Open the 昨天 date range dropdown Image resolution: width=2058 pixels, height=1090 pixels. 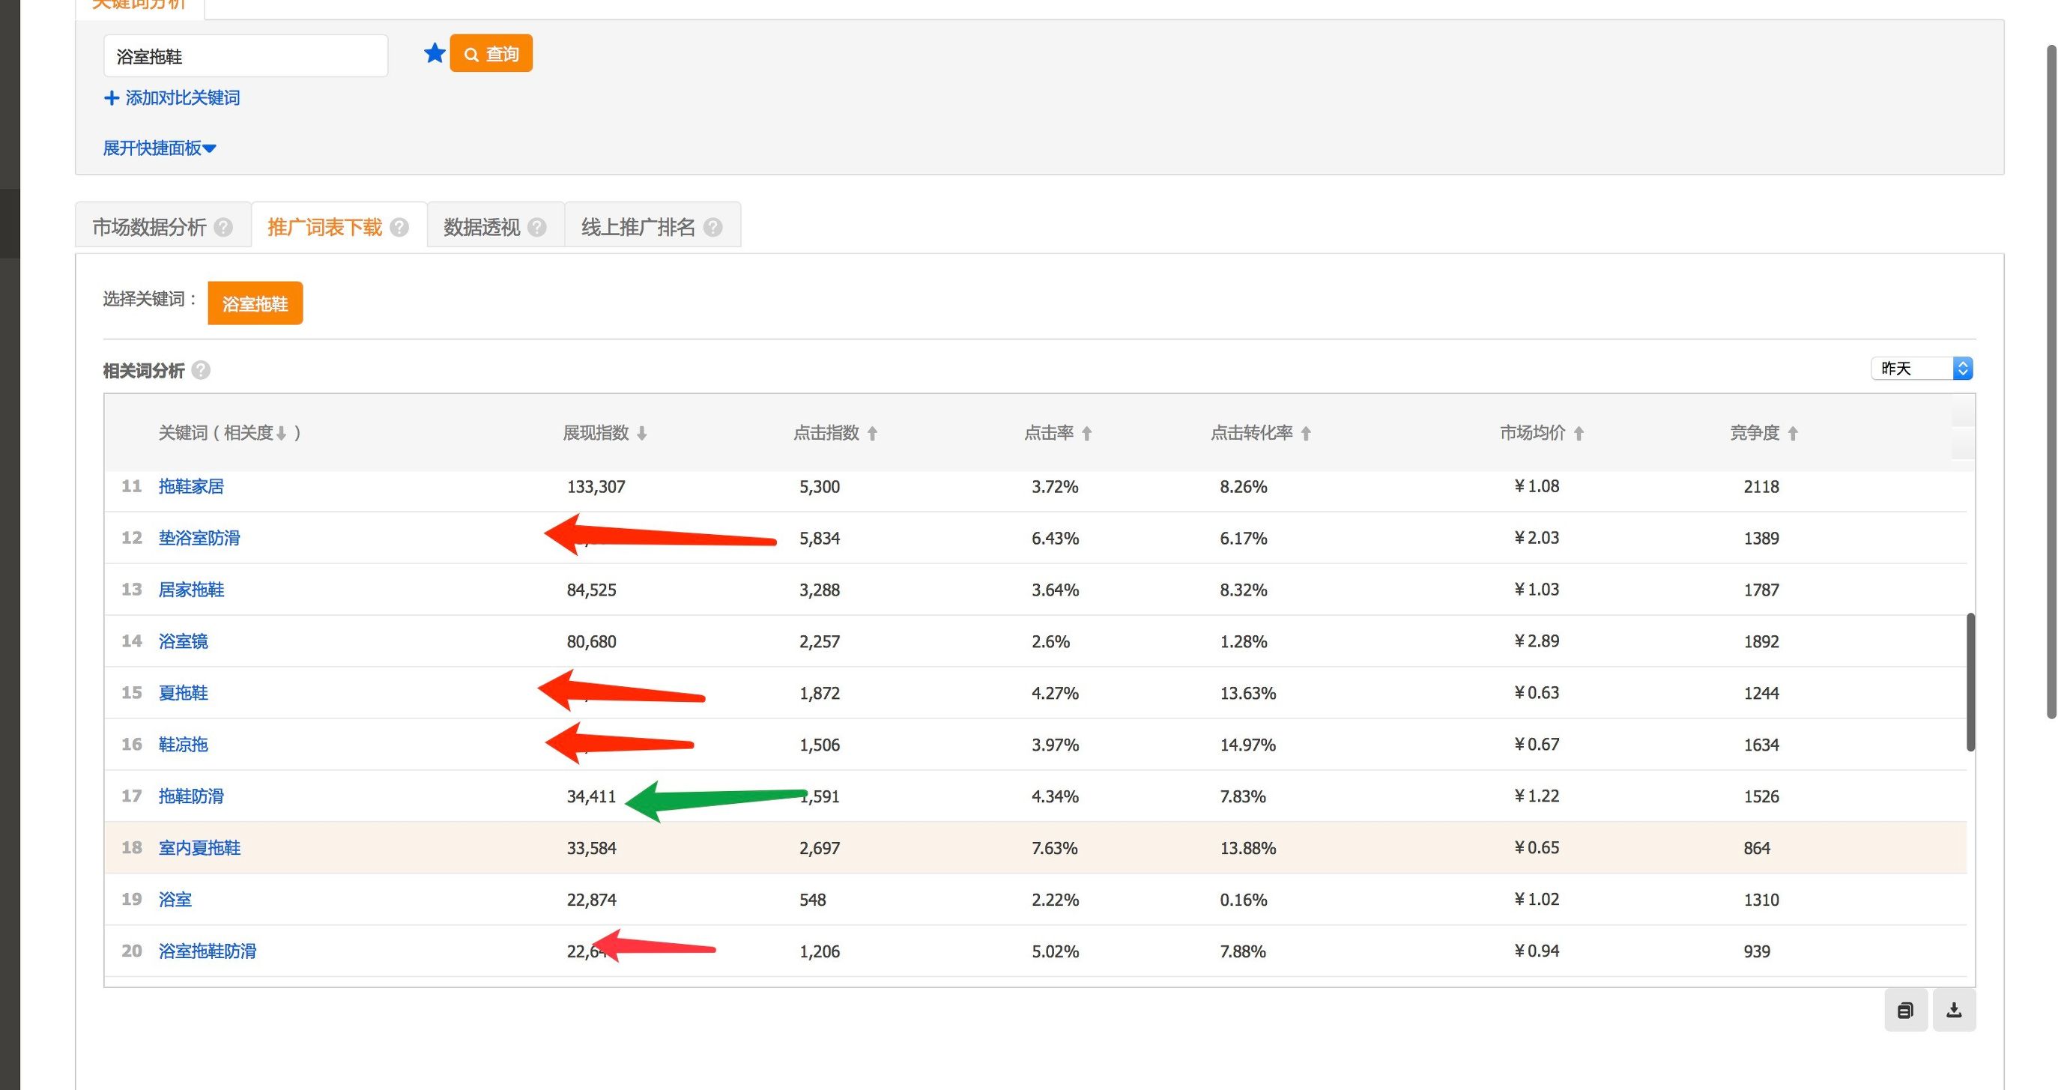(x=1921, y=368)
